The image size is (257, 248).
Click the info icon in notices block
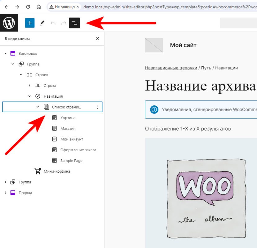tap(154, 109)
